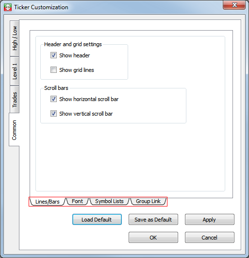Disable the Show header checkbox

tap(53, 55)
